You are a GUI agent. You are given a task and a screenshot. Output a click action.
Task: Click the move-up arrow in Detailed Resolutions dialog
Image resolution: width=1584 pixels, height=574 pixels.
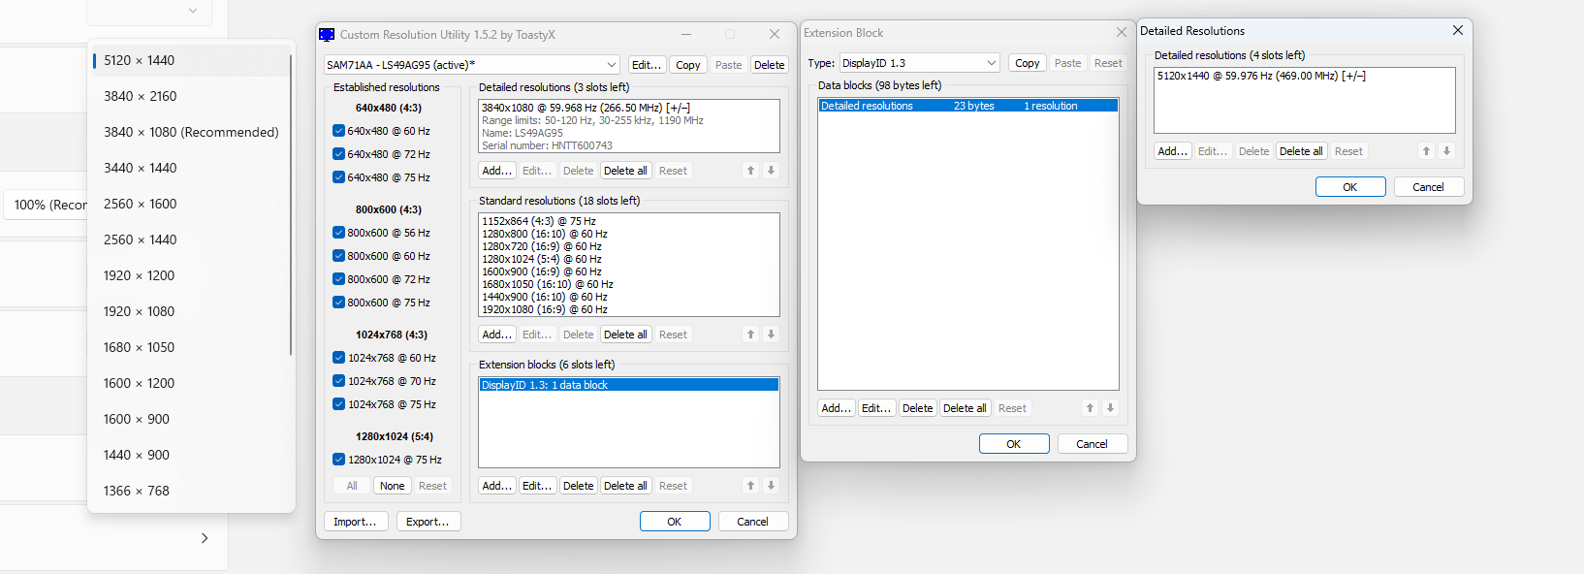tap(1426, 151)
